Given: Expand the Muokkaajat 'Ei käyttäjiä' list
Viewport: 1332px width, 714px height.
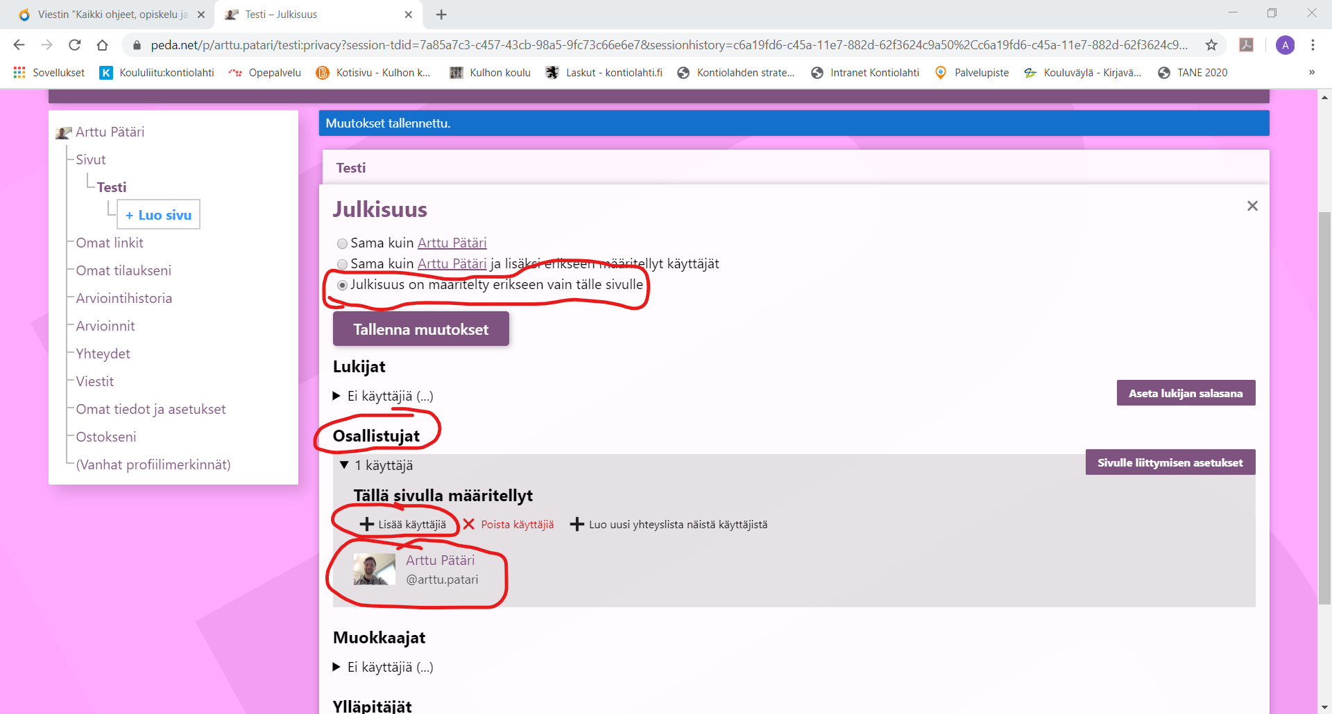Looking at the screenshot, I should point(336,667).
